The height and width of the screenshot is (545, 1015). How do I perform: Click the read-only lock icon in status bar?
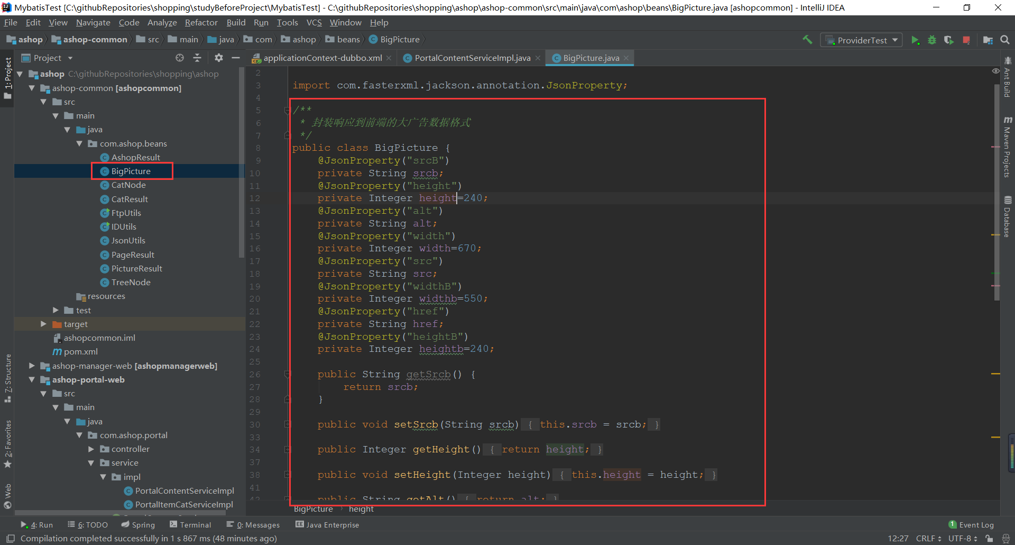coord(989,538)
